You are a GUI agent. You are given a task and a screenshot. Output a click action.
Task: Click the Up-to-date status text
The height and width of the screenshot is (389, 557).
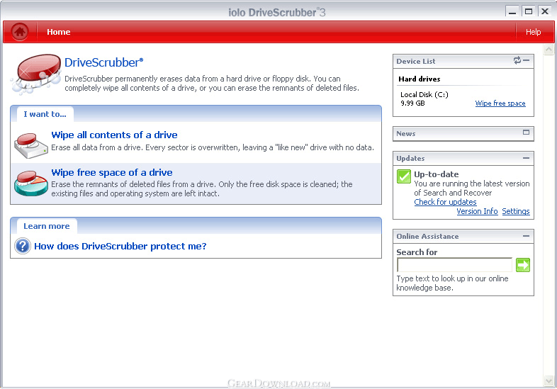437,174
